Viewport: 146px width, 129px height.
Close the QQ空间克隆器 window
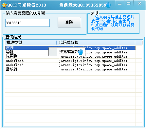pyautogui.click(x=139, y=4)
